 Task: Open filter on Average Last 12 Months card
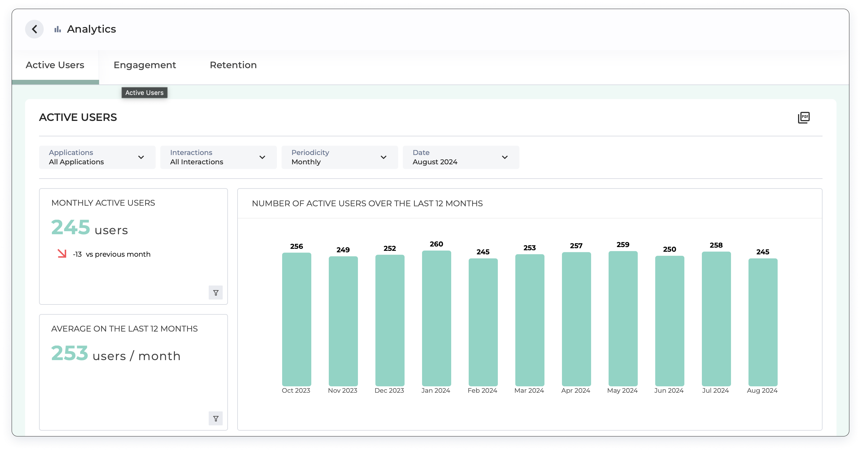coord(216,418)
